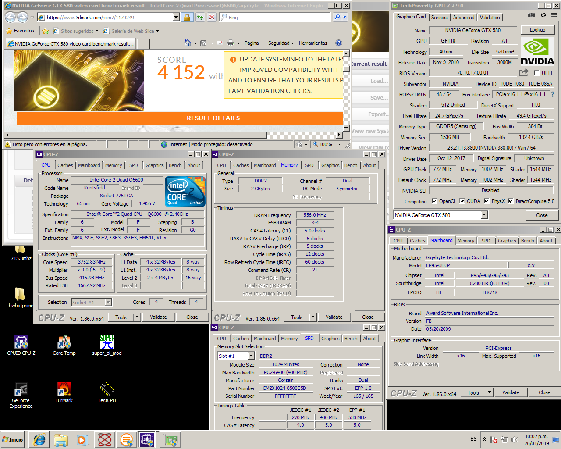This screenshot has height=449, width=561.
Task: Click the NVIDIA logo in GPU-Z
Action: (537, 52)
